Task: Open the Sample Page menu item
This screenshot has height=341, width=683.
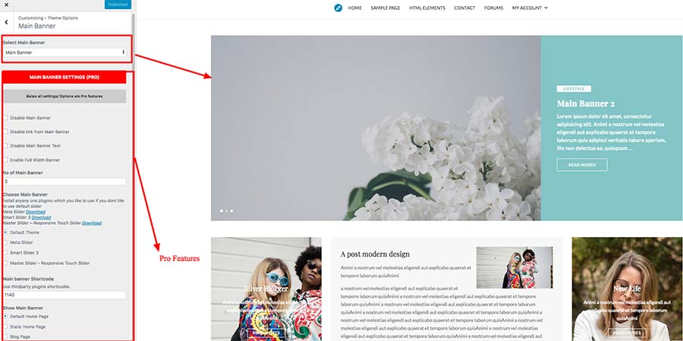Action: coord(386,8)
